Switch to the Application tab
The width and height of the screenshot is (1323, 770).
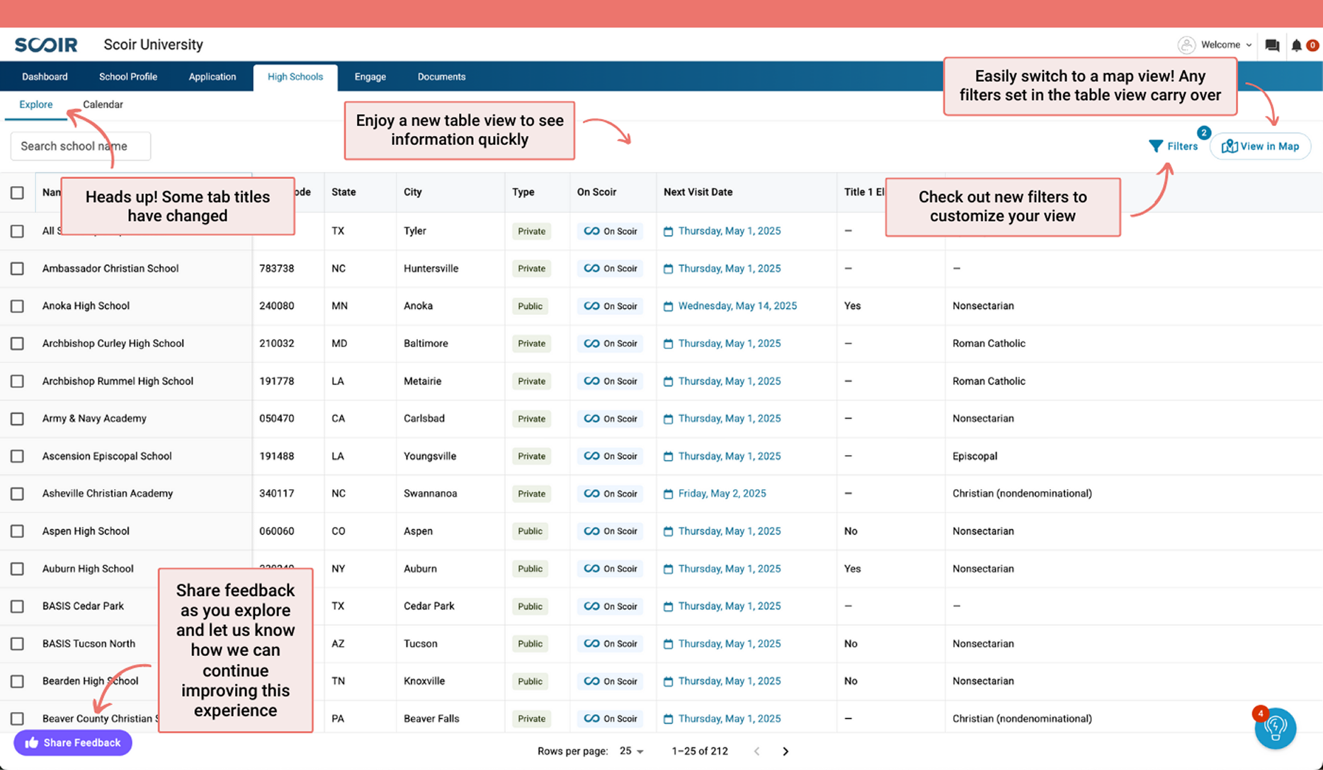(x=212, y=76)
